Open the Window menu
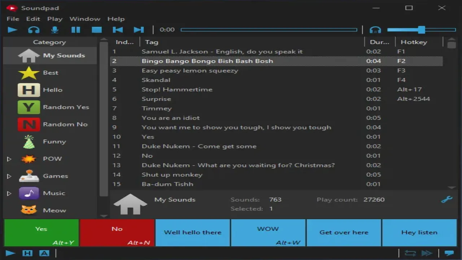462x260 pixels. [x=85, y=19]
